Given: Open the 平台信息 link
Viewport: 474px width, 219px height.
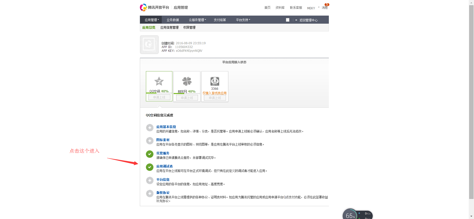Looking at the screenshot, I should click(163, 180).
